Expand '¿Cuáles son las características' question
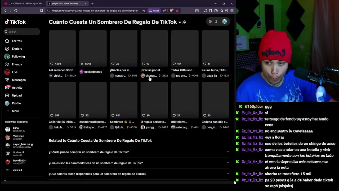This screenshot has height=191, width=339. pos(139,163)
